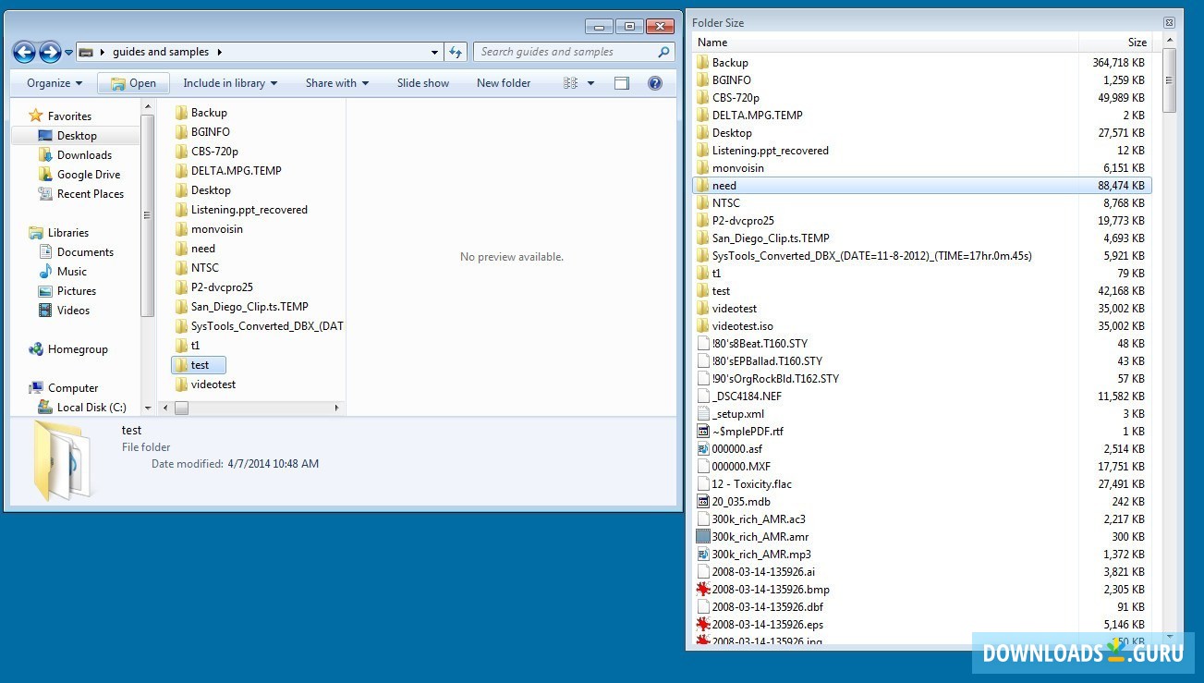This screenshot has height=683, width=1204.
Task: Click the blue Help question mark icon
Action: (654, 82)
